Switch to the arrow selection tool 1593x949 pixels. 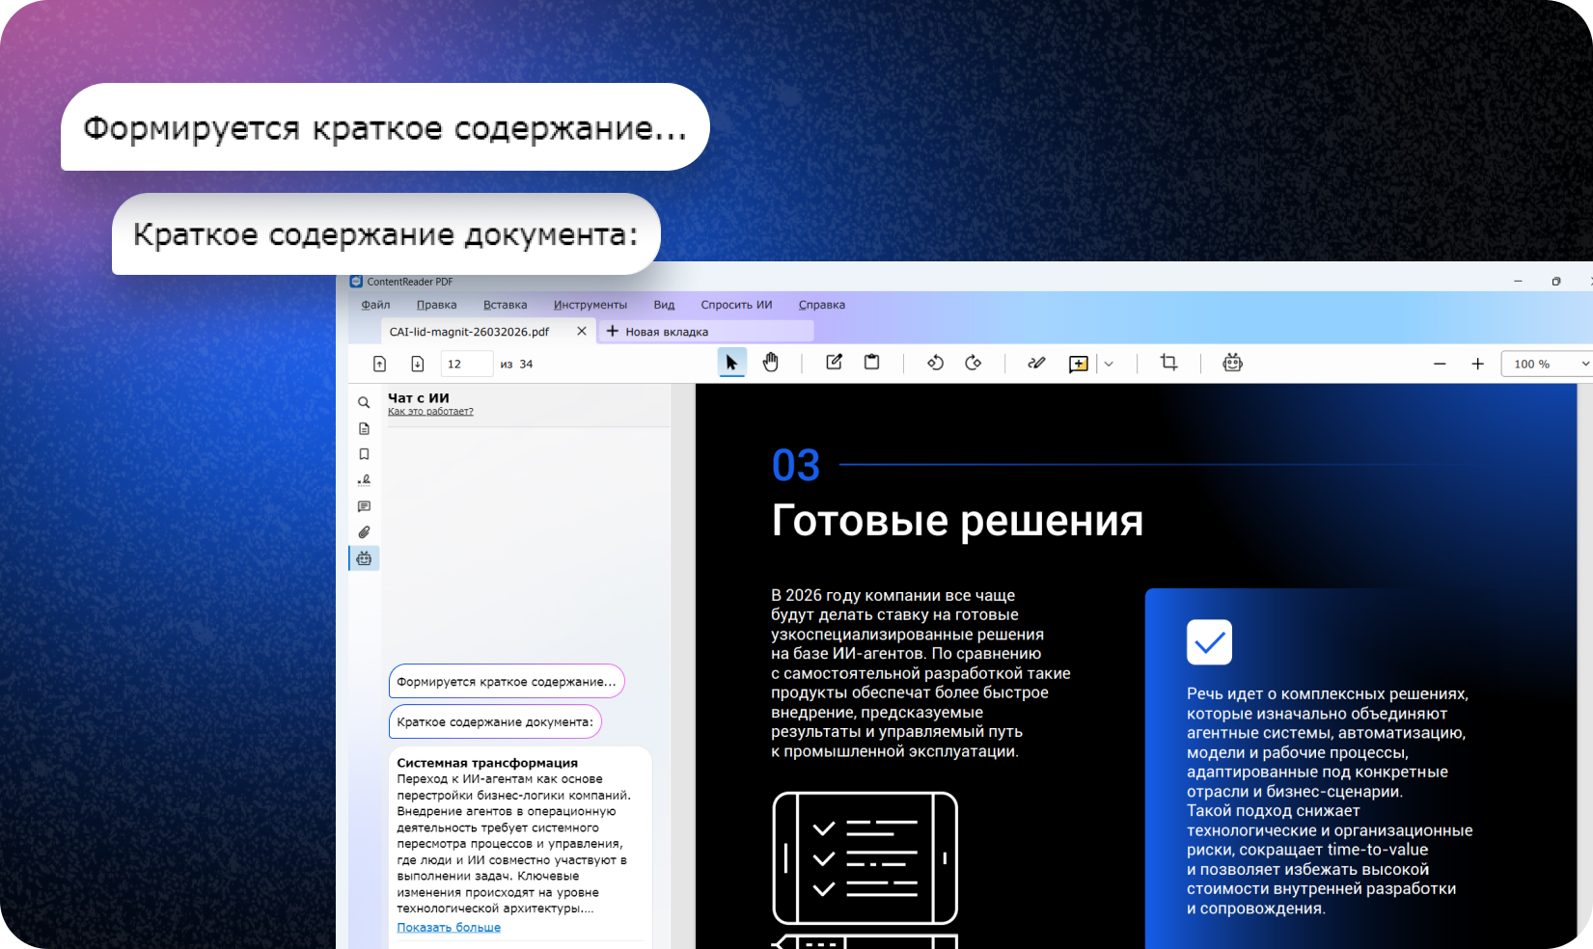(731, 362)
